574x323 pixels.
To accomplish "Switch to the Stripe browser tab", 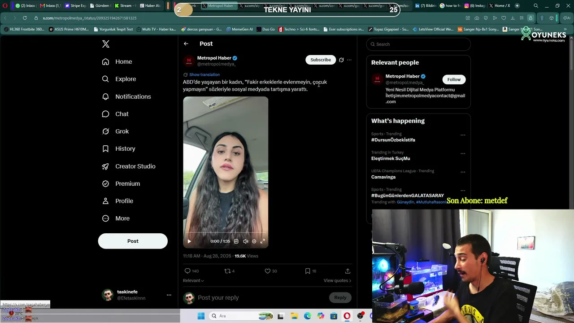I will 75,6.
